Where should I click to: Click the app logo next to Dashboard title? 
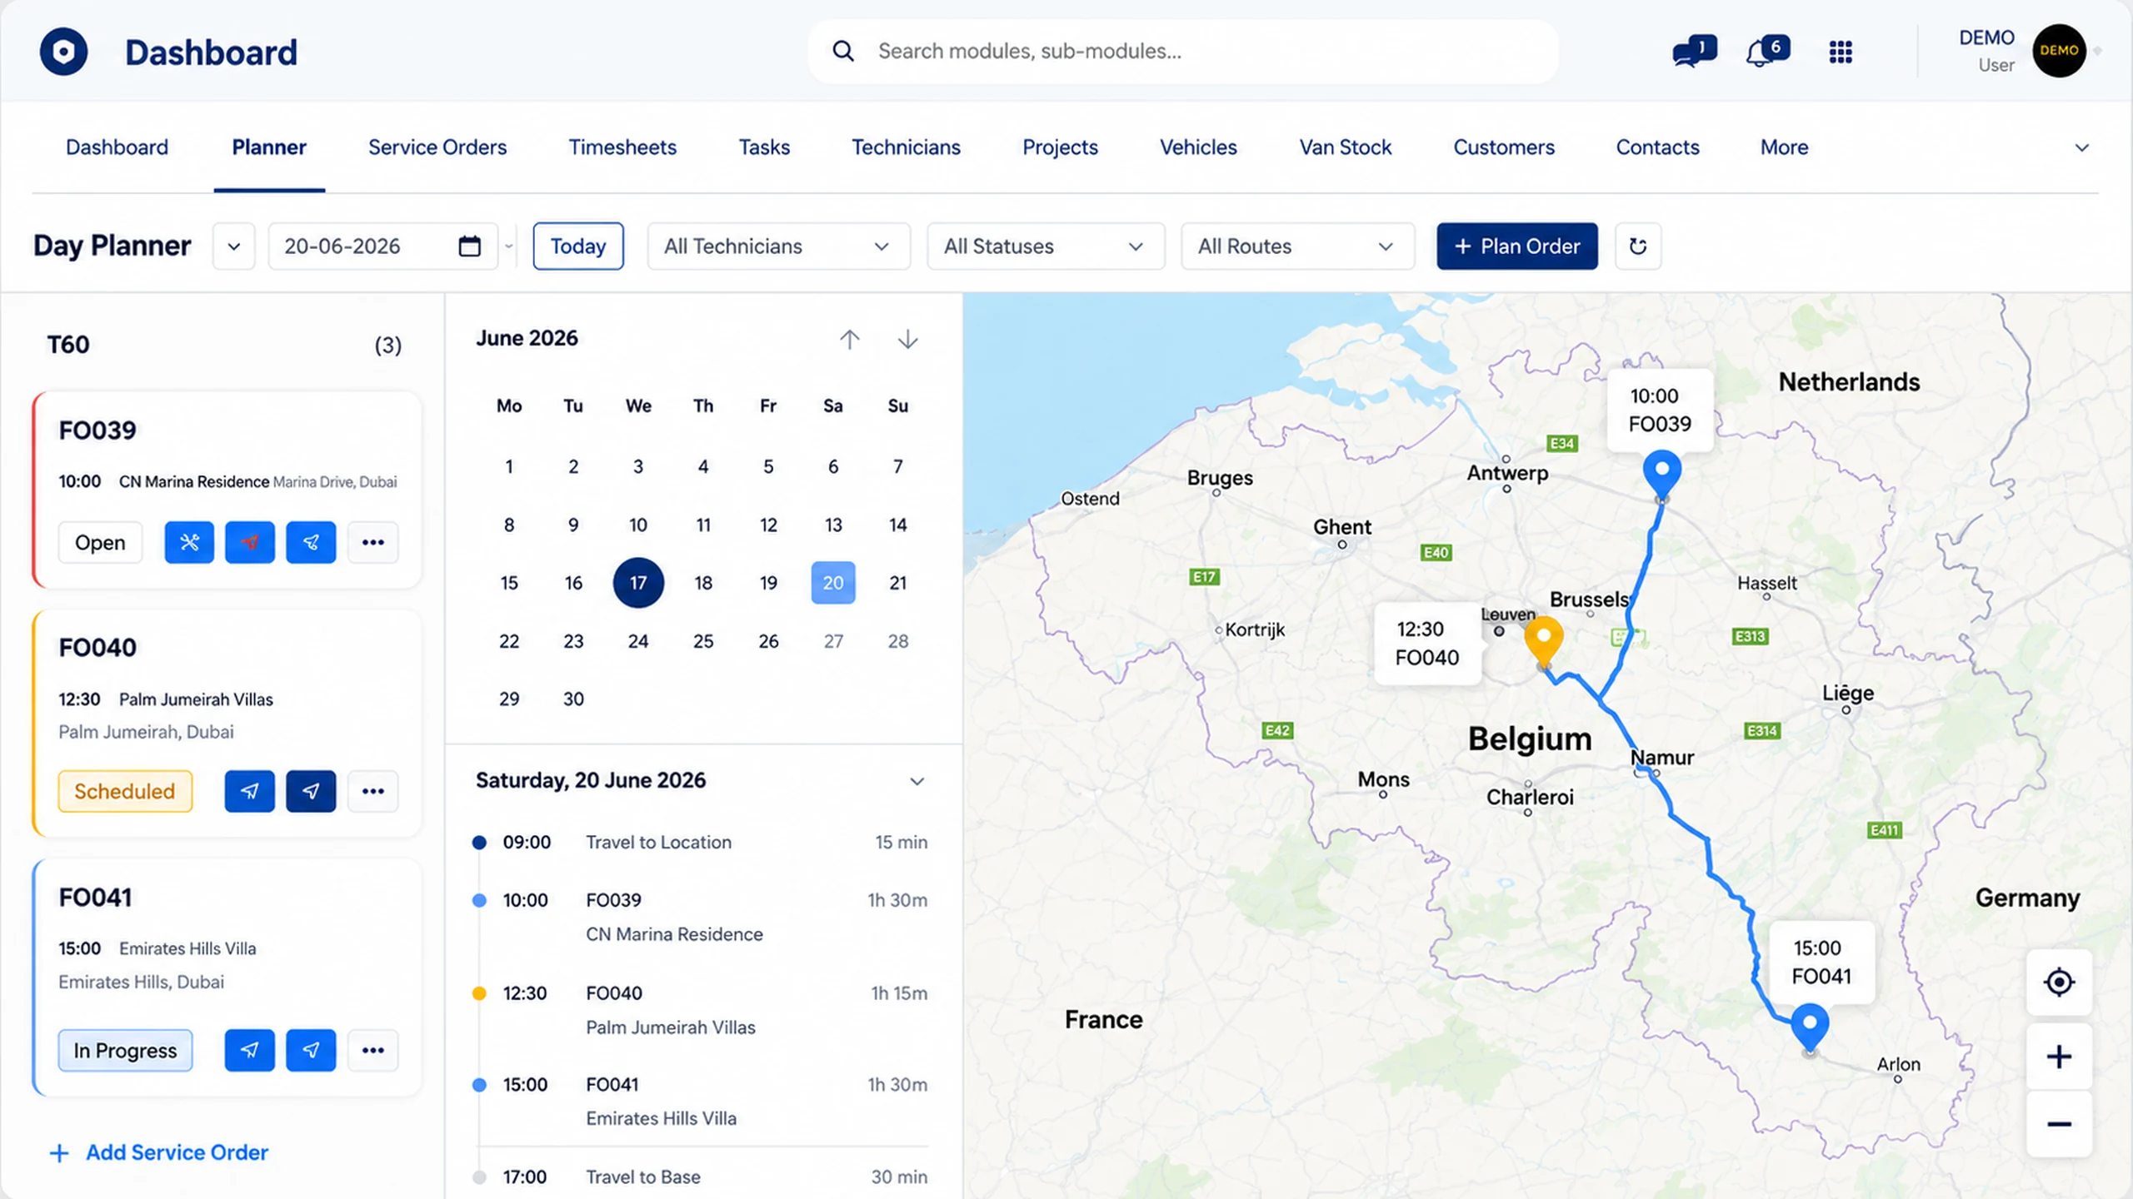pyautogui.click(x=64, y=52)
